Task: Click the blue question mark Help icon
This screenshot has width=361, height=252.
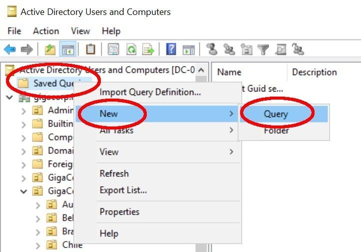Action: click(171, 49)
